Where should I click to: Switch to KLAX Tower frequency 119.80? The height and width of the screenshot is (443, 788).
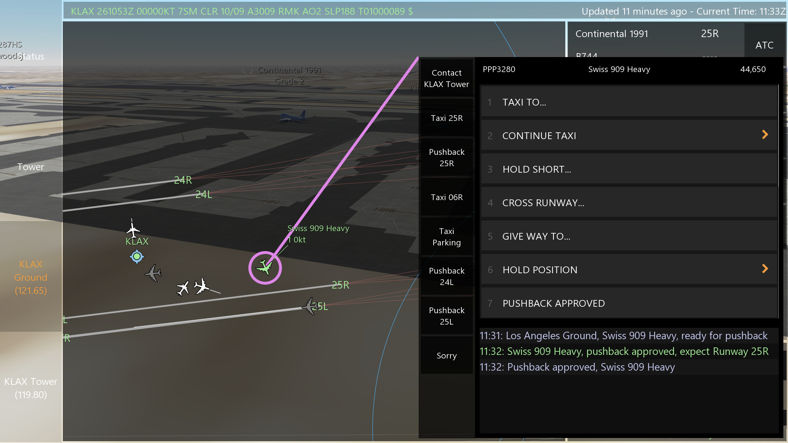(31, 388)
